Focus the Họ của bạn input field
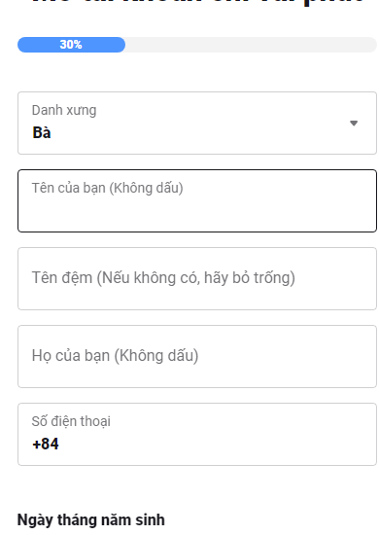 click(x=197, y=356)
